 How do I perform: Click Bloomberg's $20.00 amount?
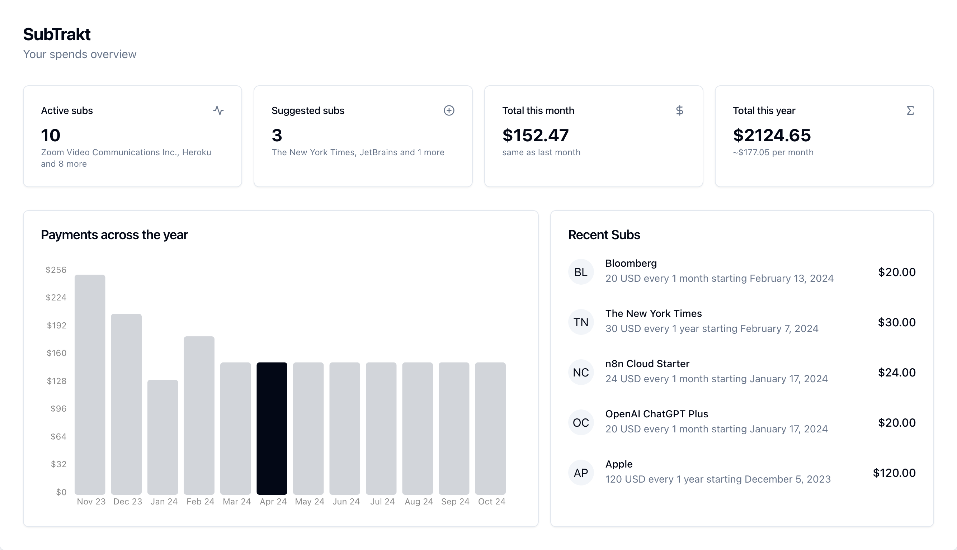[896, 272]
